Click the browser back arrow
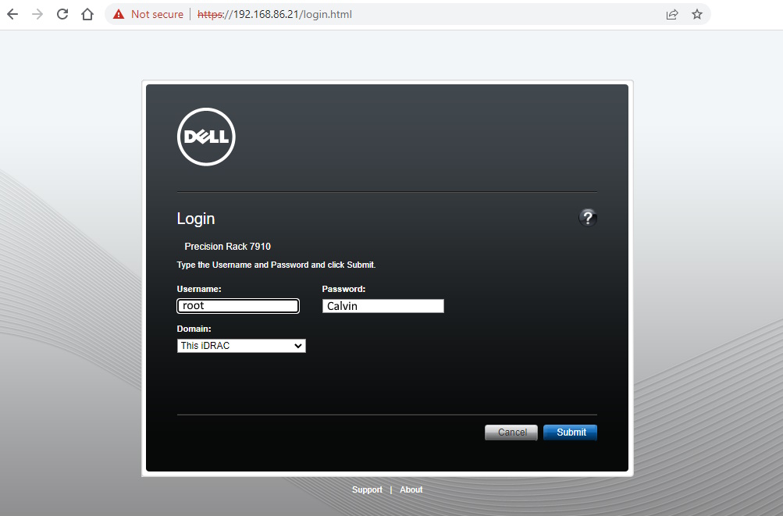 (x=12, y=14)
